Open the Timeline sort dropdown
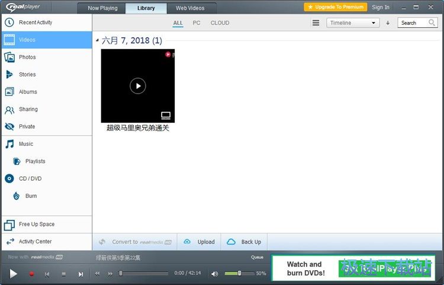 point(353,23)
